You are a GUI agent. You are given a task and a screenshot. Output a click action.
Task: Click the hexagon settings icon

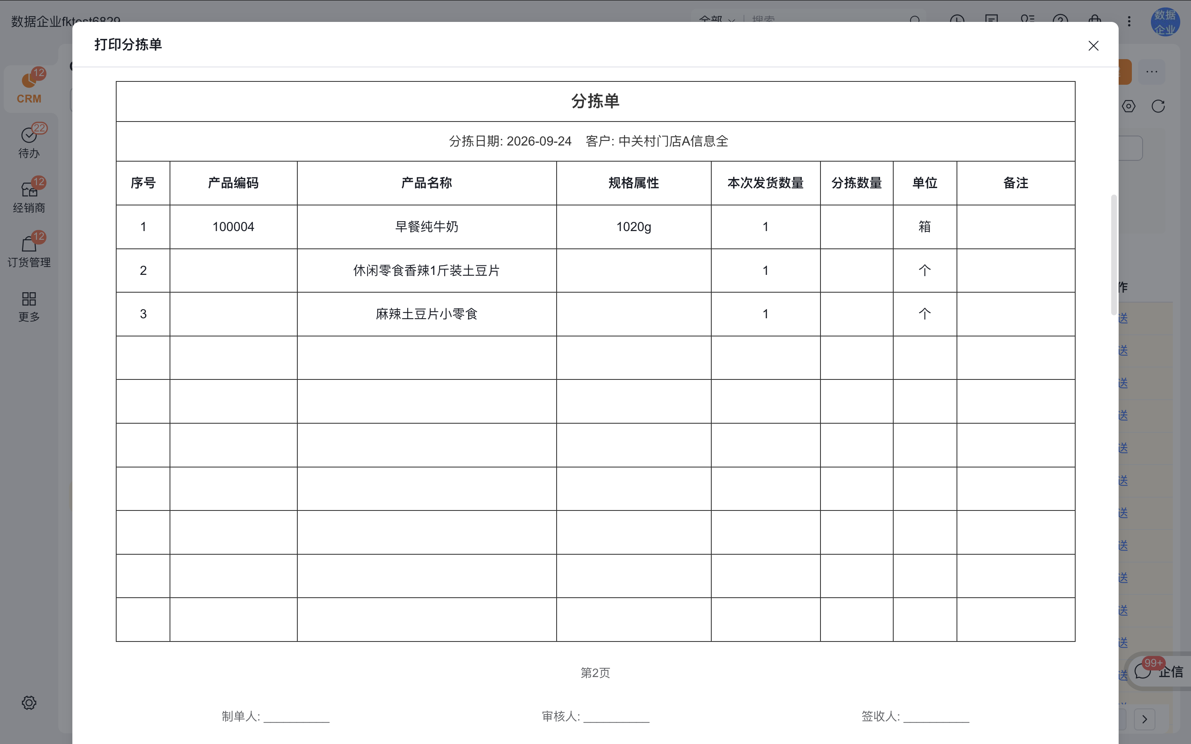point(1129,106)
